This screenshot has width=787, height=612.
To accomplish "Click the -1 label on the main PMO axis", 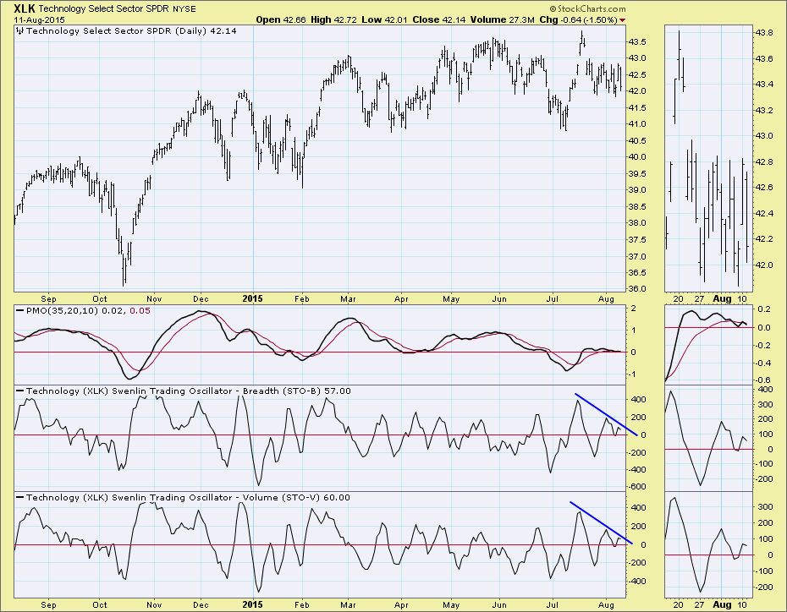I will coord(632,374).
